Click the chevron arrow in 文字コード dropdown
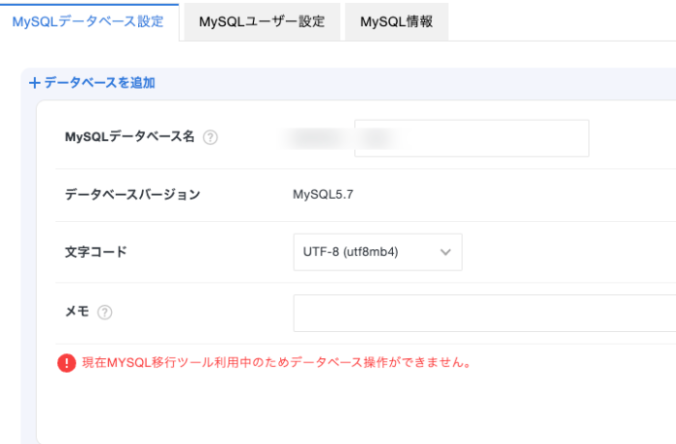This screenshot has width=676, height=444. (445, 252)
